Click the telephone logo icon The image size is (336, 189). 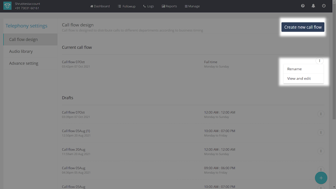click(7, 6)
